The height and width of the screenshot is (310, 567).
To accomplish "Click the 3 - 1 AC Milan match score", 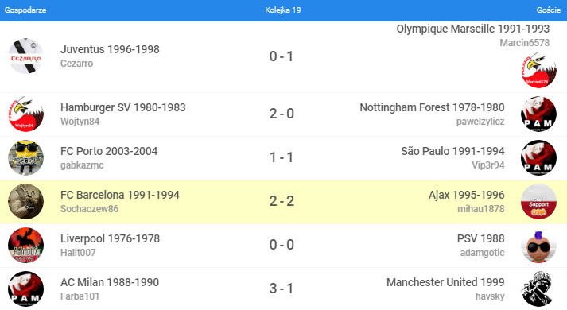I will (282, 289).
